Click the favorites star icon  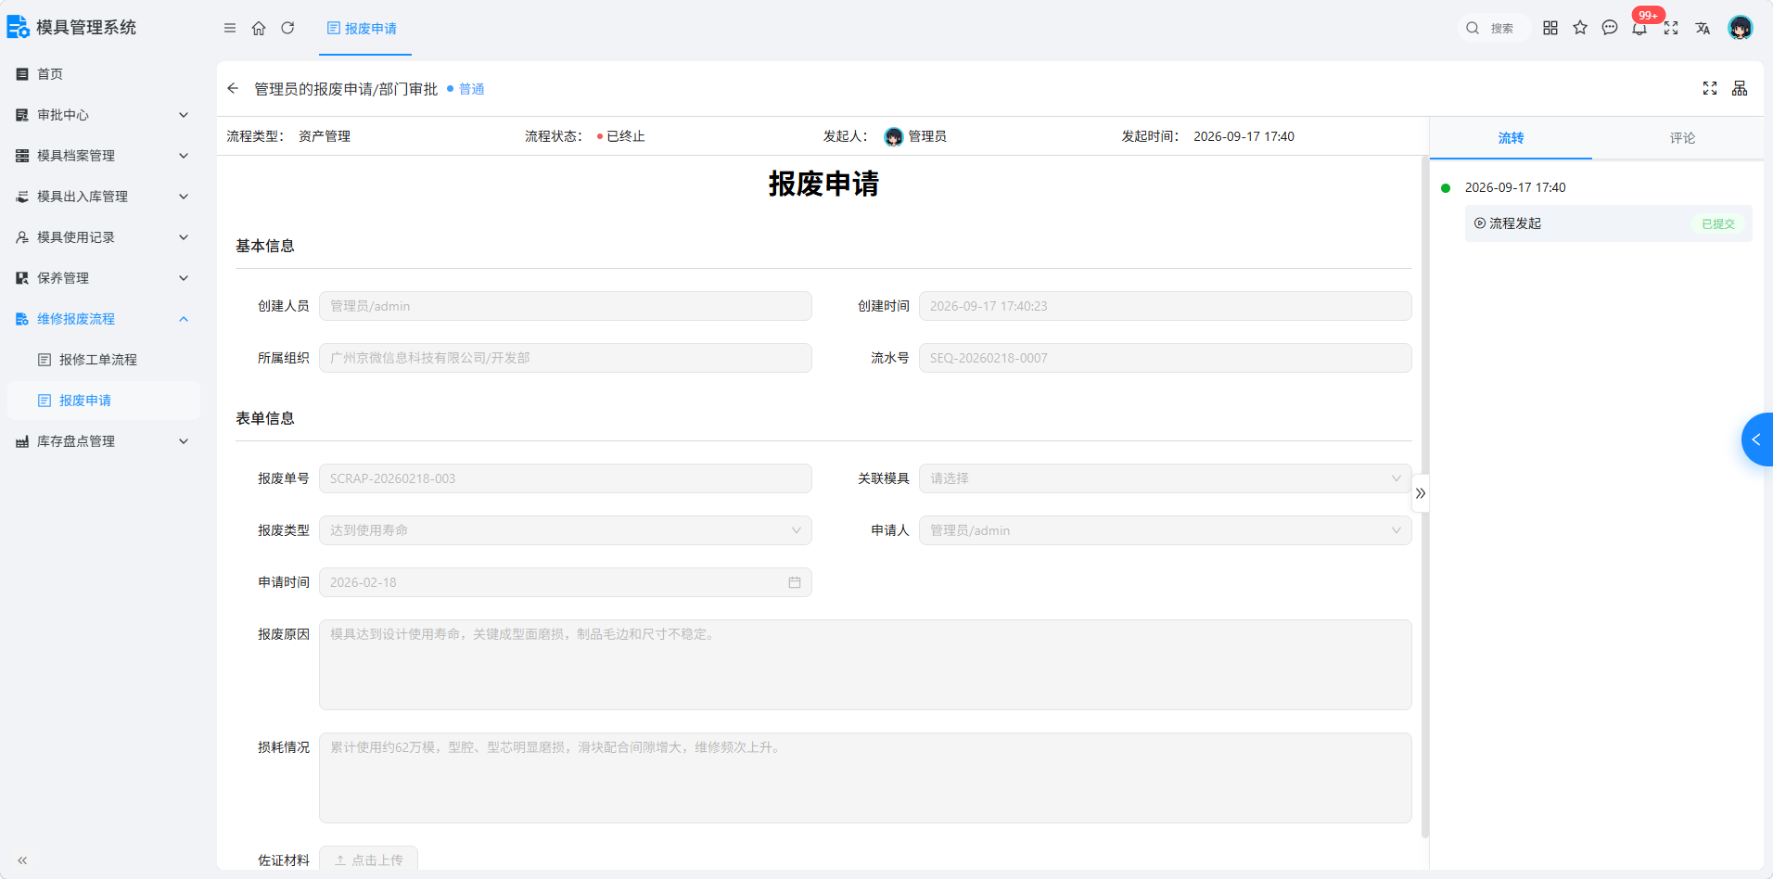click(x=1580, y=28)
